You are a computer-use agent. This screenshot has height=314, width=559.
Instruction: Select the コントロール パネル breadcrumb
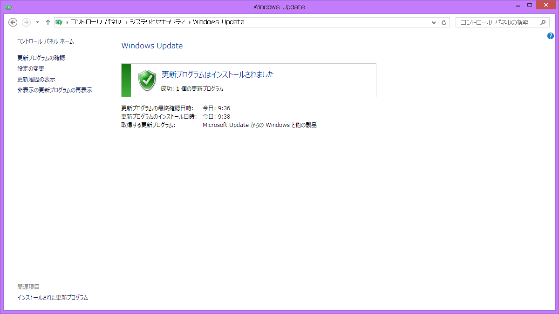point(95,22)
